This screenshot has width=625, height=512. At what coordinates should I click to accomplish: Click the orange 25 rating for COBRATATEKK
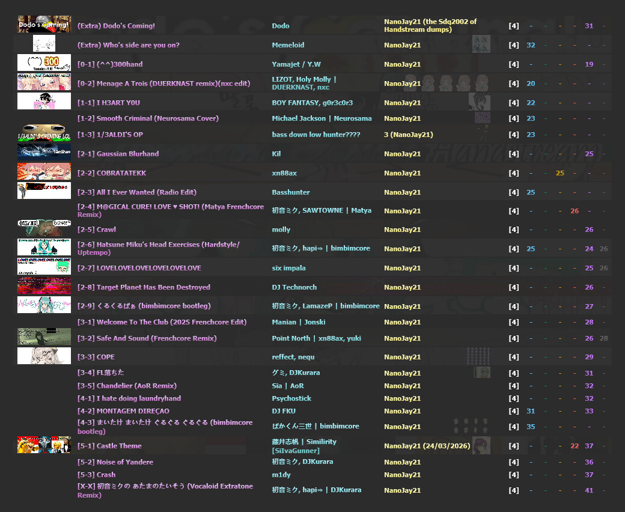pos(560,173)
